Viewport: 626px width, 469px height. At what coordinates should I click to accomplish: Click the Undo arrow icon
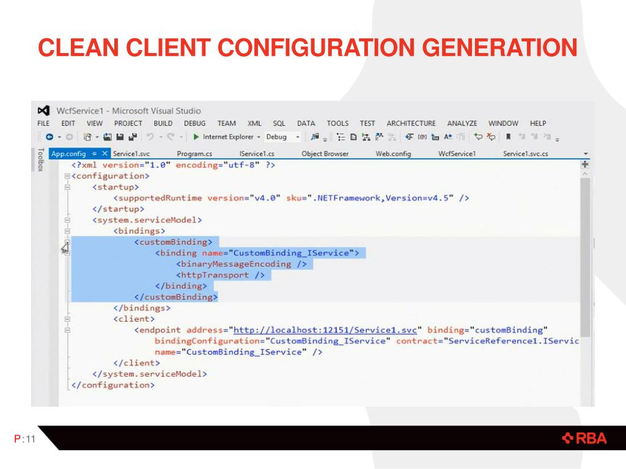(150, 137)
